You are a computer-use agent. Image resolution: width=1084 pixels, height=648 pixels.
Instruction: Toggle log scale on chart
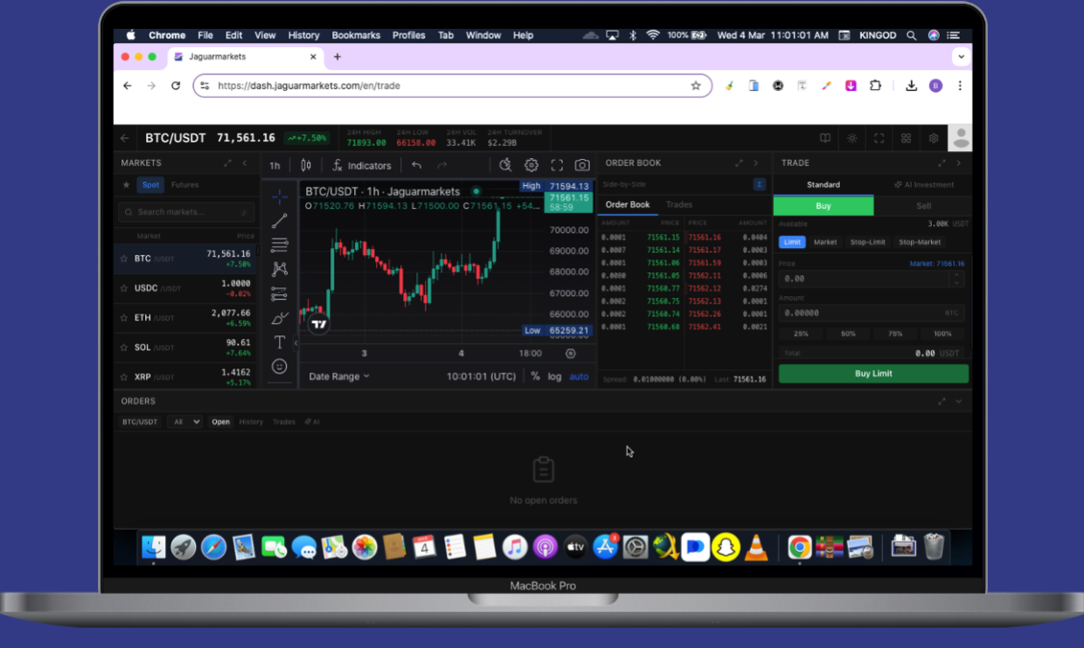[x=554, y=376]
